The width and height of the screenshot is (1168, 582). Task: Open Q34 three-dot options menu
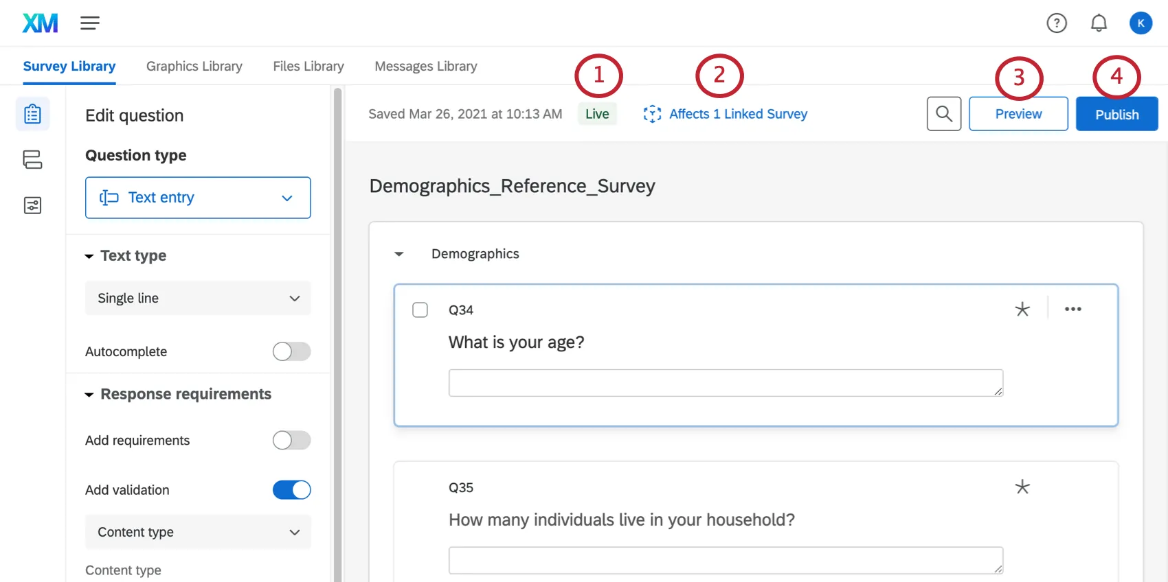1072,309
